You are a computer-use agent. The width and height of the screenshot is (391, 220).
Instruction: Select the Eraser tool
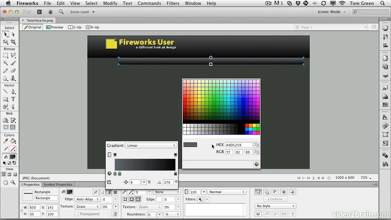[x=13, y=71]
